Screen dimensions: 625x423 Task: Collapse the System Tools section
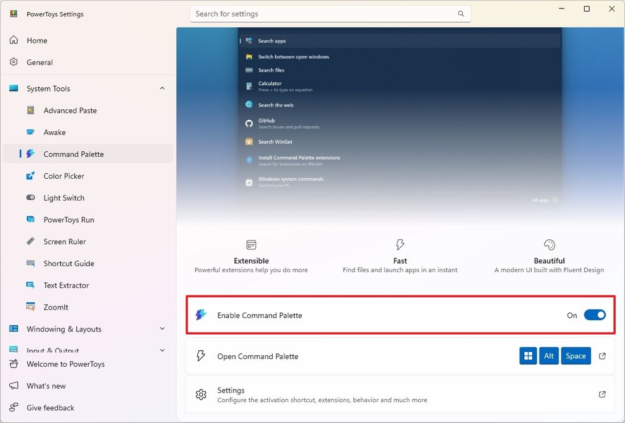coord(162,89)
